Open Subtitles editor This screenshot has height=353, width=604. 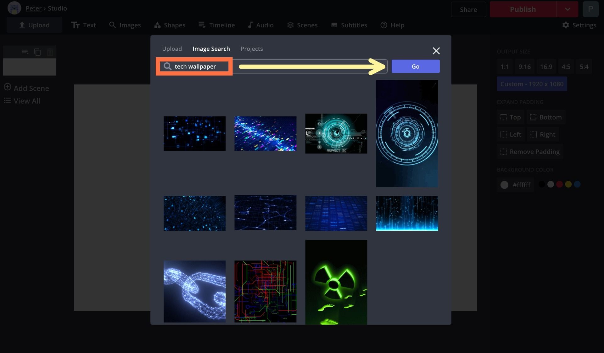[x=349, y=25]
